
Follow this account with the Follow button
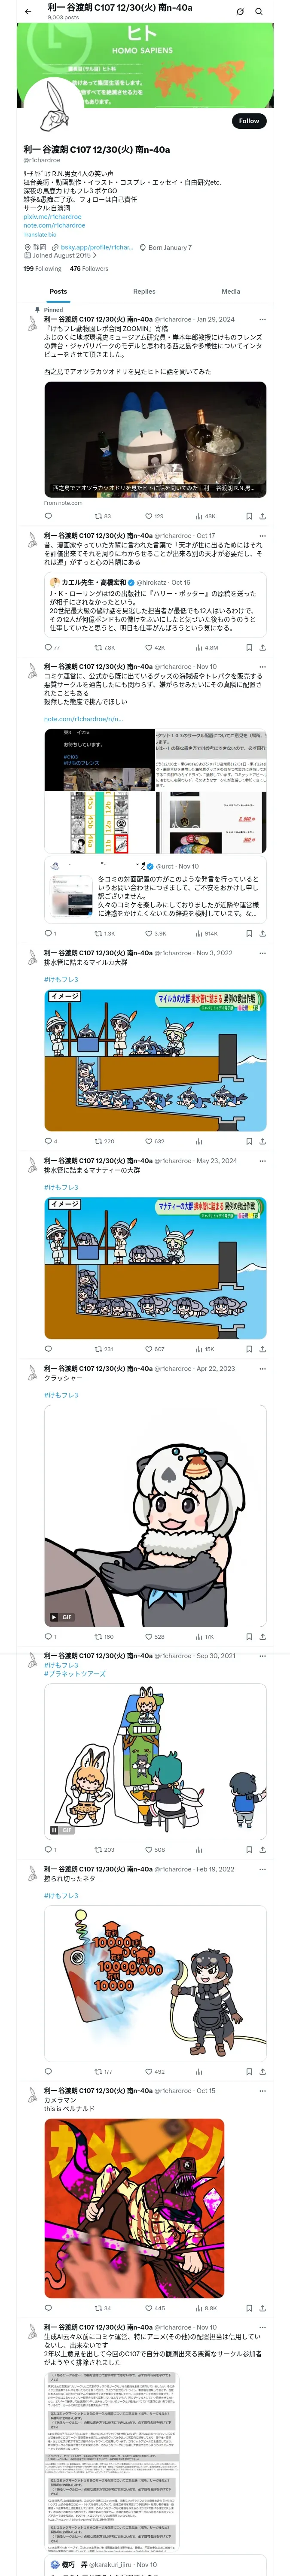[249, 121]
